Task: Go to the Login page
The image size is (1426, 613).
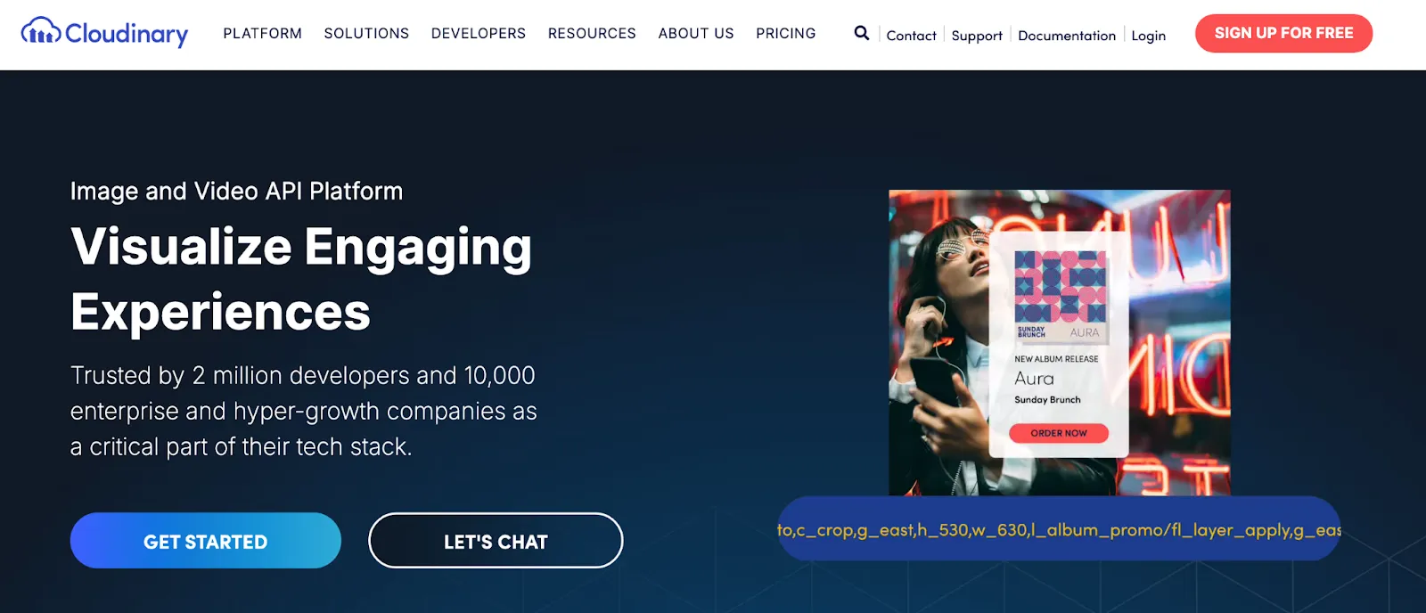Action: pyautogui.click(x=1148, y=36)
